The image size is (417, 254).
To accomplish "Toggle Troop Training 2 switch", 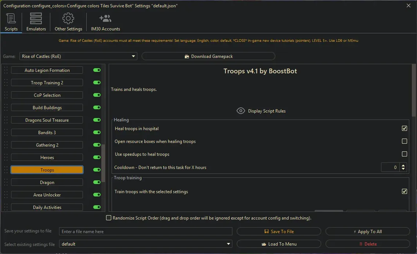I will pyautogui.click(x=97, y=82).
